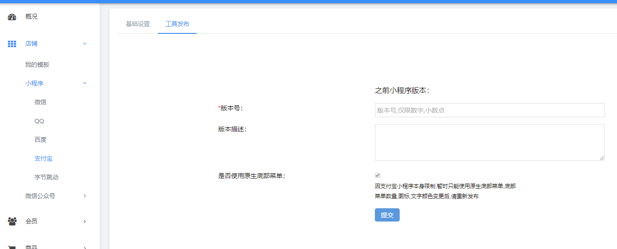Collapse the 店铺 menu chevron
This screenshot has height=249, width=617.
[x=85, y=44]
